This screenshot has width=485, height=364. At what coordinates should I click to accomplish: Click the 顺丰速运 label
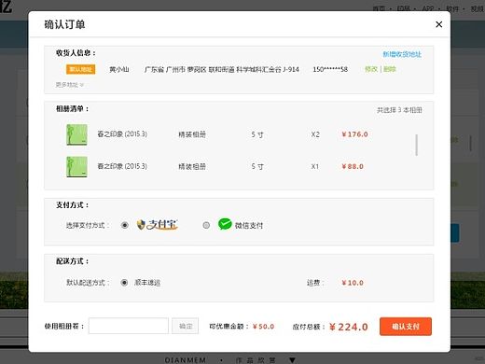147,283
